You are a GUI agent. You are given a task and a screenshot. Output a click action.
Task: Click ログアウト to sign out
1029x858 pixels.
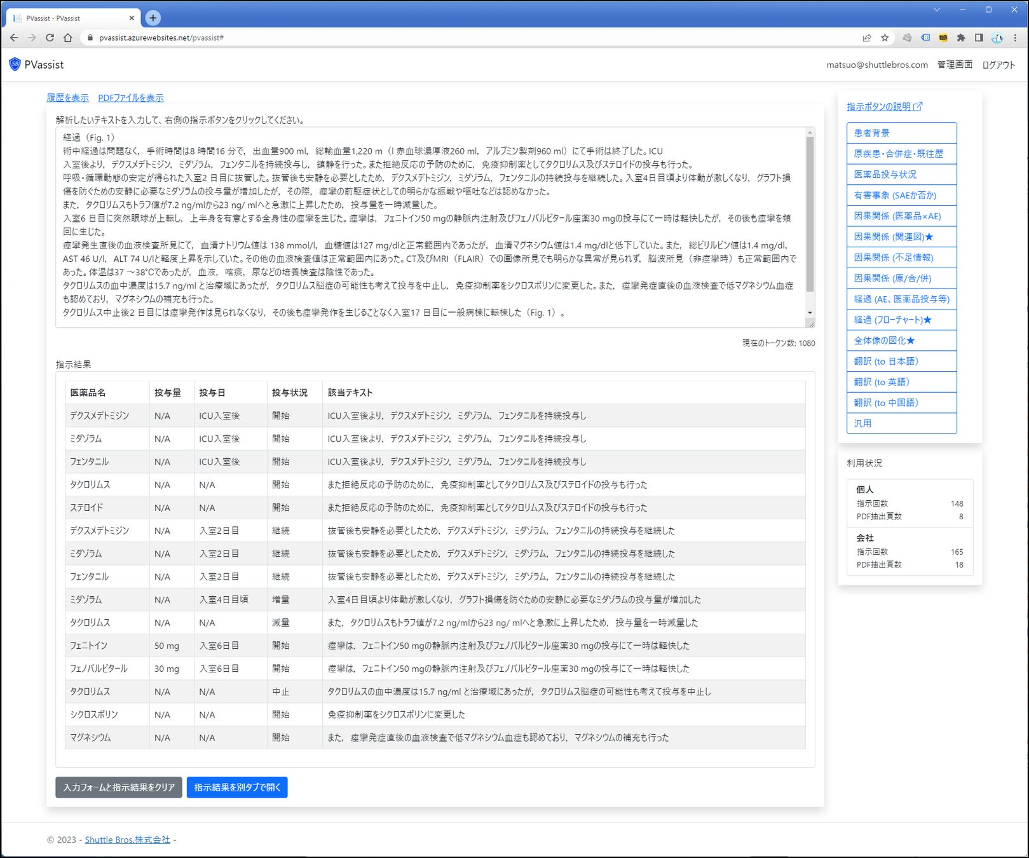coord(998,65)
